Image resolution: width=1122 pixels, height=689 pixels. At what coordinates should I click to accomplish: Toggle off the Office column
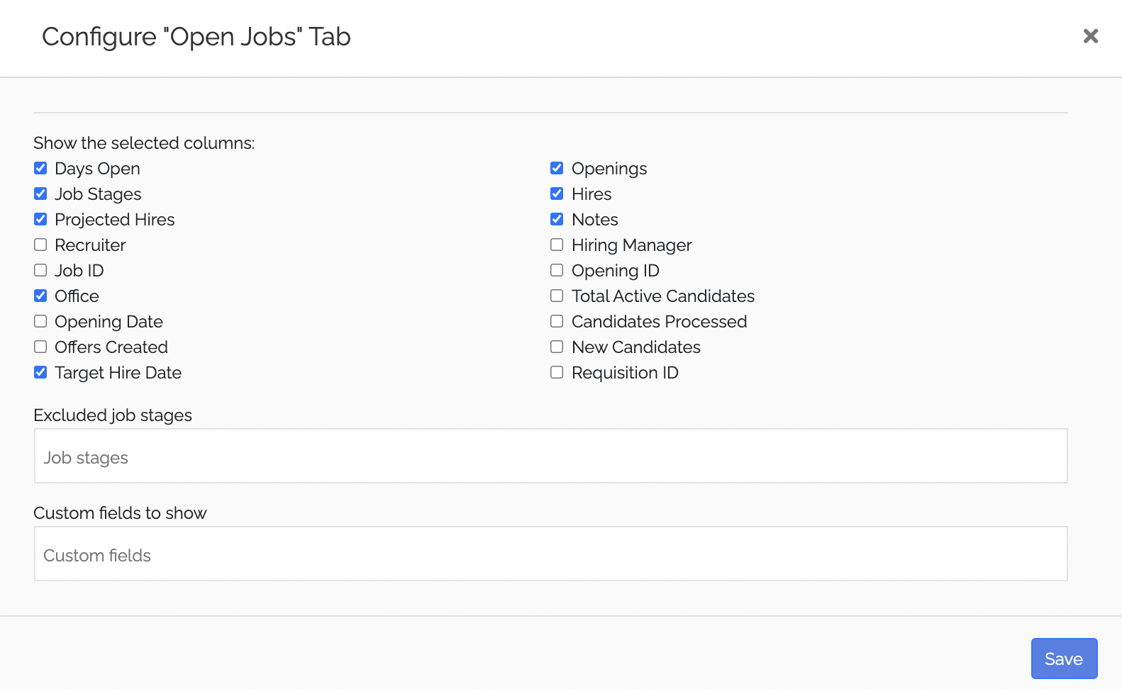pyautogui.click(x=40, y=296)
